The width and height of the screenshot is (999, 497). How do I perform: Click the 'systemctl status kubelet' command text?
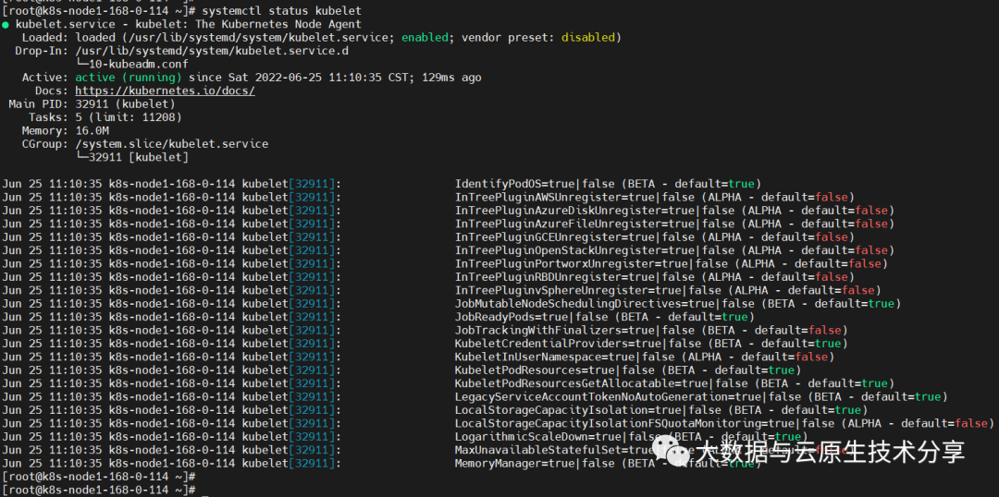(282, 11)
